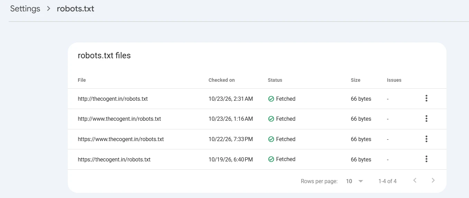Select the https://www.thecogent.in/robots.txt file row
The image size is (469, 198).
pyautogui.click(x=257, y=139)
